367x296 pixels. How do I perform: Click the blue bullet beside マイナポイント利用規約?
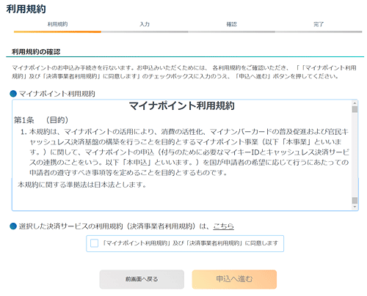(x=13, y=94)
